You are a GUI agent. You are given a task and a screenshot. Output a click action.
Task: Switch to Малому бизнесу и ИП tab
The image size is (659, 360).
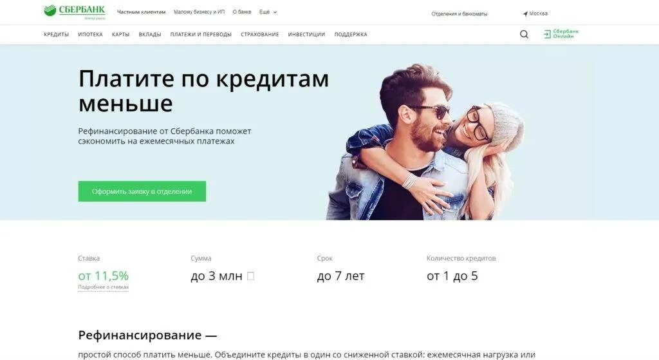point(200,12)
